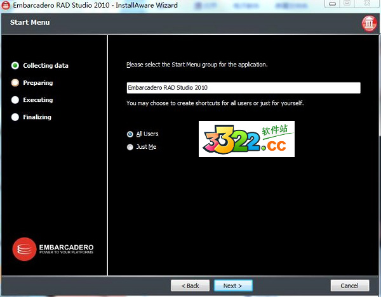Minimize the InstallAware Wizard window
Screen dimensions: 381x297
(332, 4)
